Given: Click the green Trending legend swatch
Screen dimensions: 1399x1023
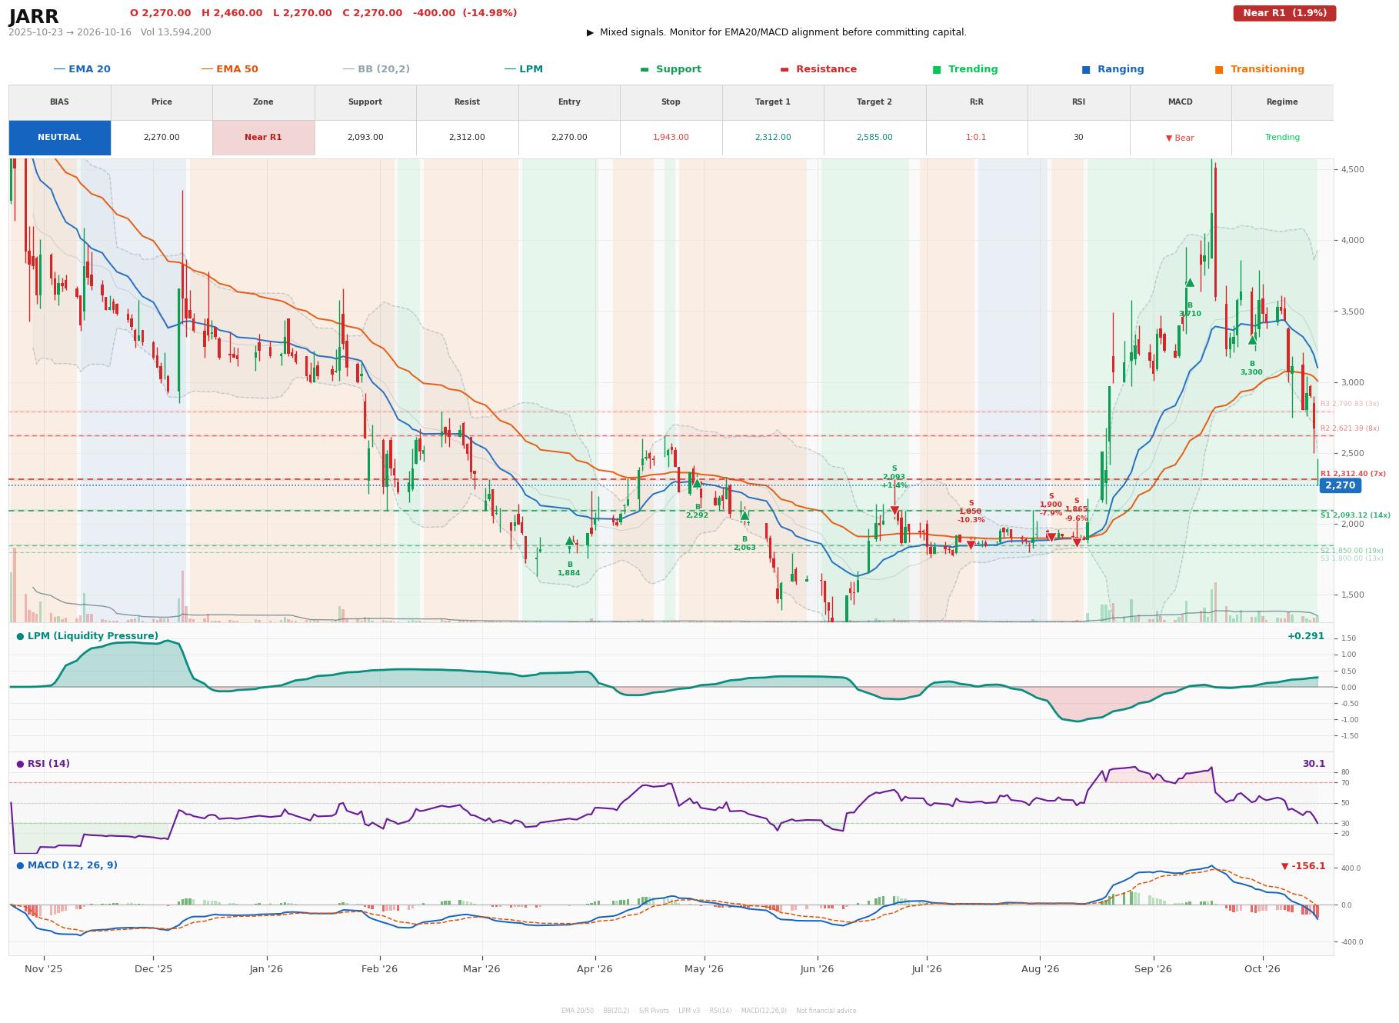Looking at the screenshot, I should coord(936,69).
